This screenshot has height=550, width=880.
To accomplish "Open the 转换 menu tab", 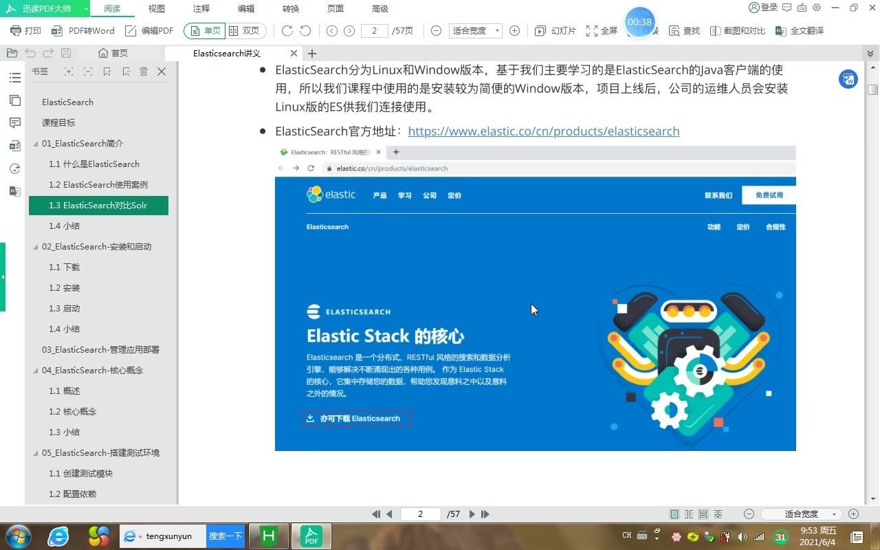I will pyautogui.click(x=291, y=9).
